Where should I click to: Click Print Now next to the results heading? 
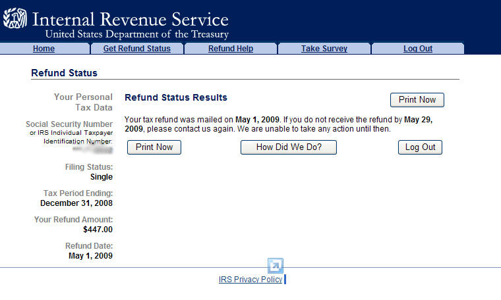click(x=417, y=100)
